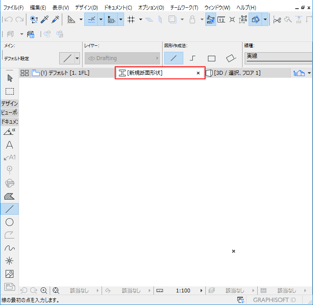
Task: Open XY tracker dropdown arrow
Action: [121, 19]
